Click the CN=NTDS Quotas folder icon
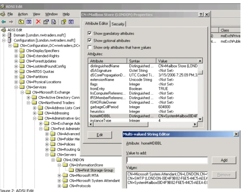 tap(22, 71)
